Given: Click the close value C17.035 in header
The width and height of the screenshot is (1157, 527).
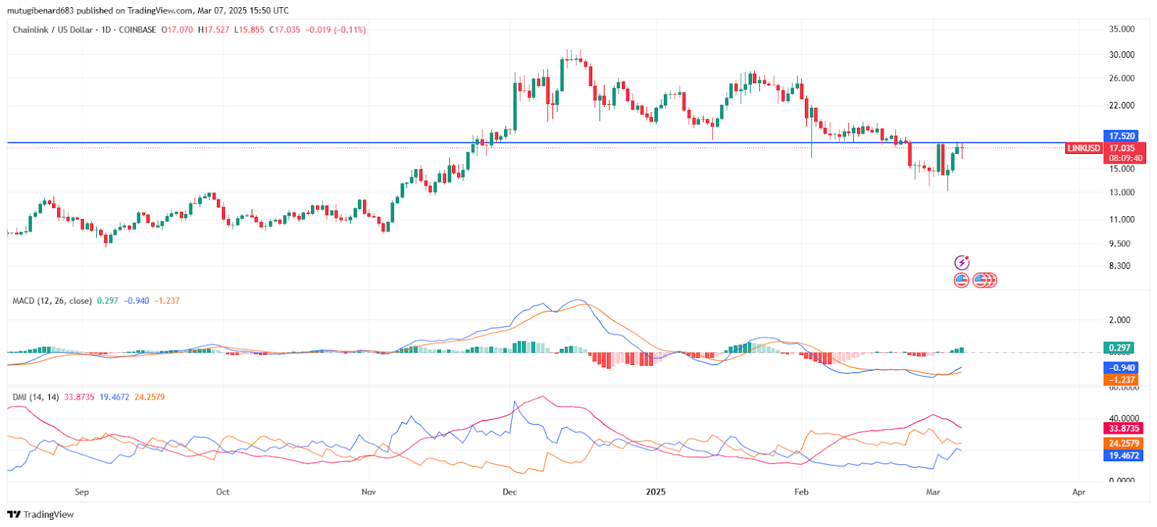Looking at the screenshot, I should (x=285, y=30).
